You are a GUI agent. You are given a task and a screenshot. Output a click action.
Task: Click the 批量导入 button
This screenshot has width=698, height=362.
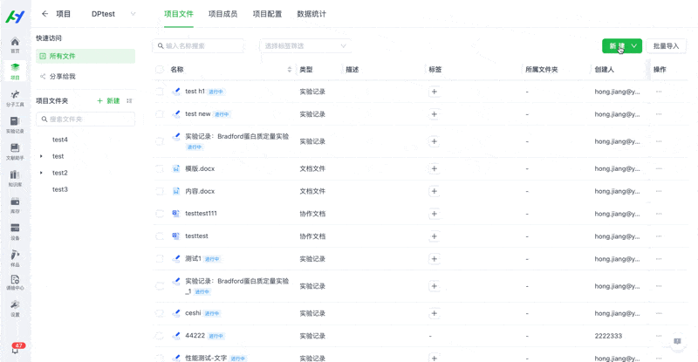point(666,46)
